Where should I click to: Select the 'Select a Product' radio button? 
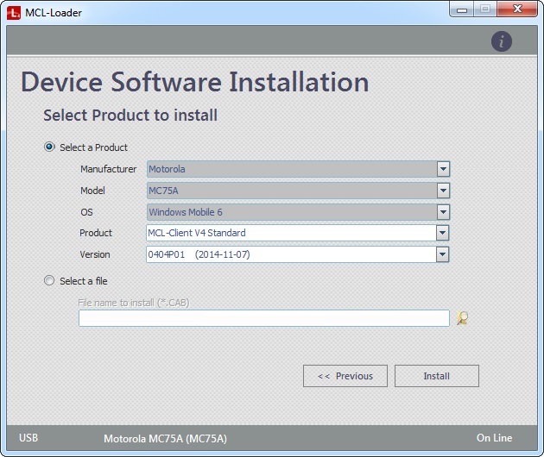tap(49, 147)
